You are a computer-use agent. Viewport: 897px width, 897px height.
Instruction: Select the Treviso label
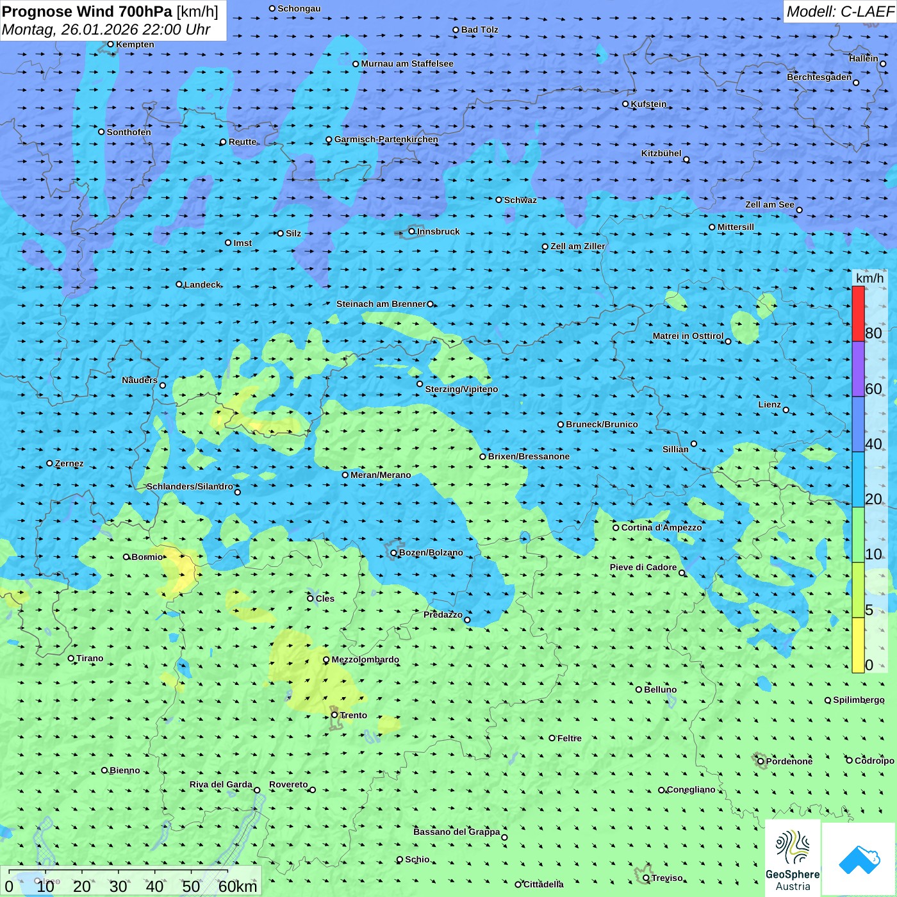pos(667,878)
